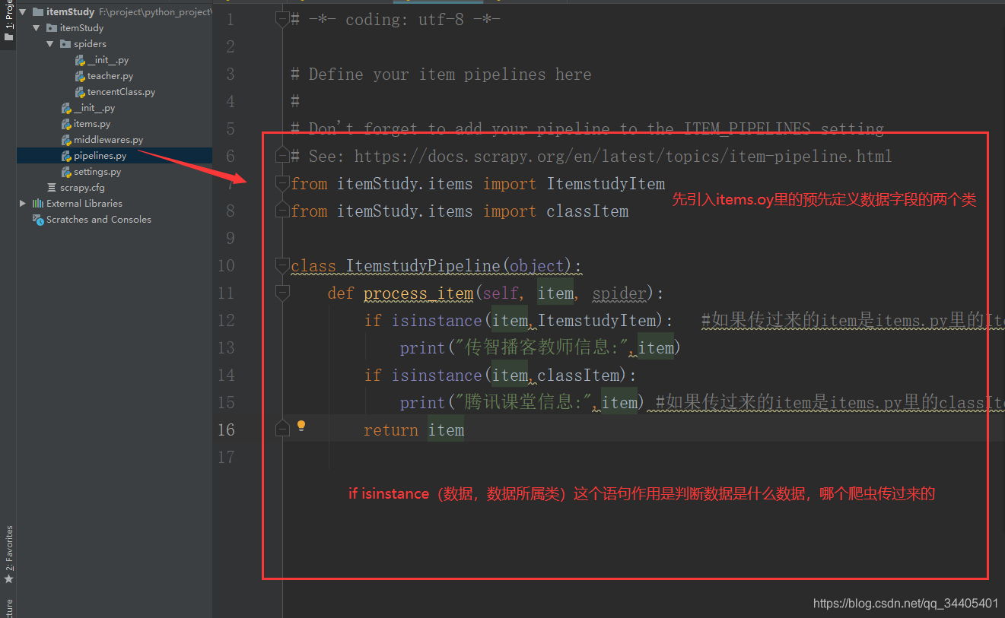Click the Python file icon beside middlewares.py

(67, 140)
